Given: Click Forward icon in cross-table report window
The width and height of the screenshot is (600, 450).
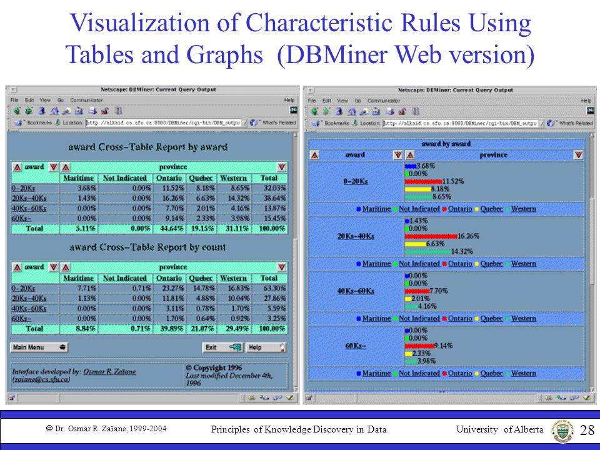Looking at the screenshot, I should pyautogui.click(x=29, y=111).
